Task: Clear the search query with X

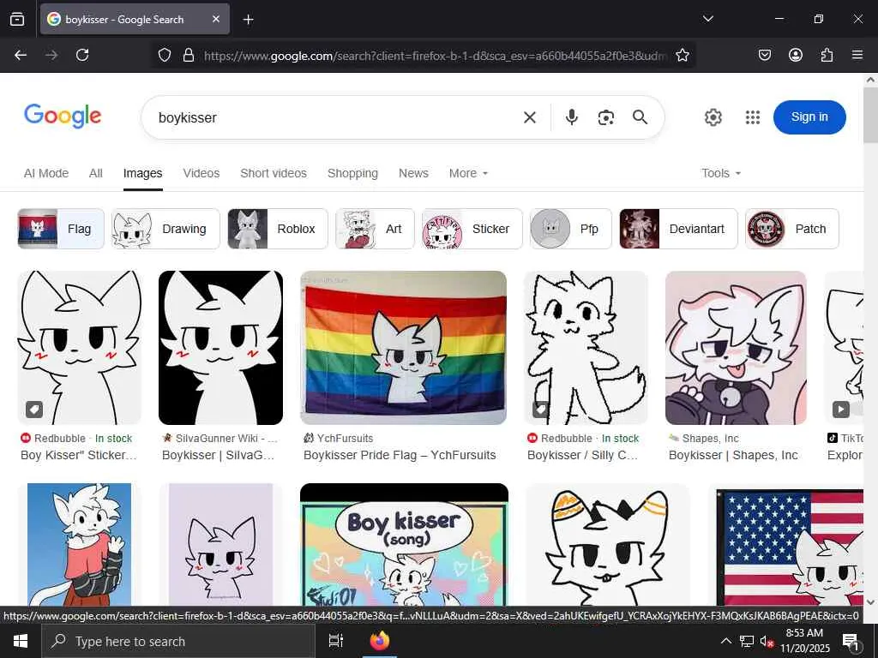Action: [530, 117]
